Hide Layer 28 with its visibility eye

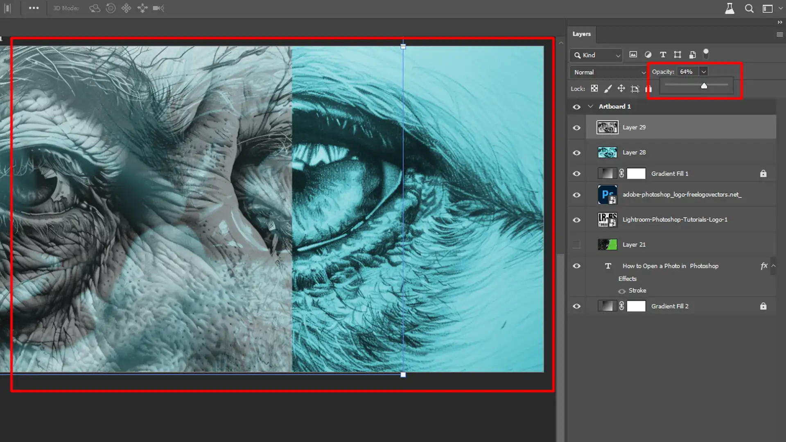tap(576, 152)
